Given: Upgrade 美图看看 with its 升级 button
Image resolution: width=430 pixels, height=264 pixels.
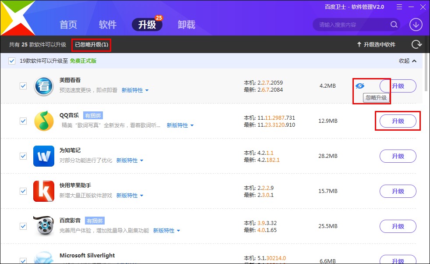Looking at the screenshot, I should point(398,86).
